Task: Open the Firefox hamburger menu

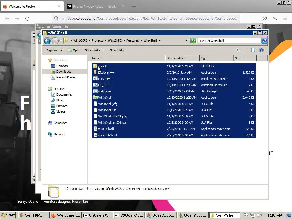Action: pyautogui.click(x=285, y=18)
